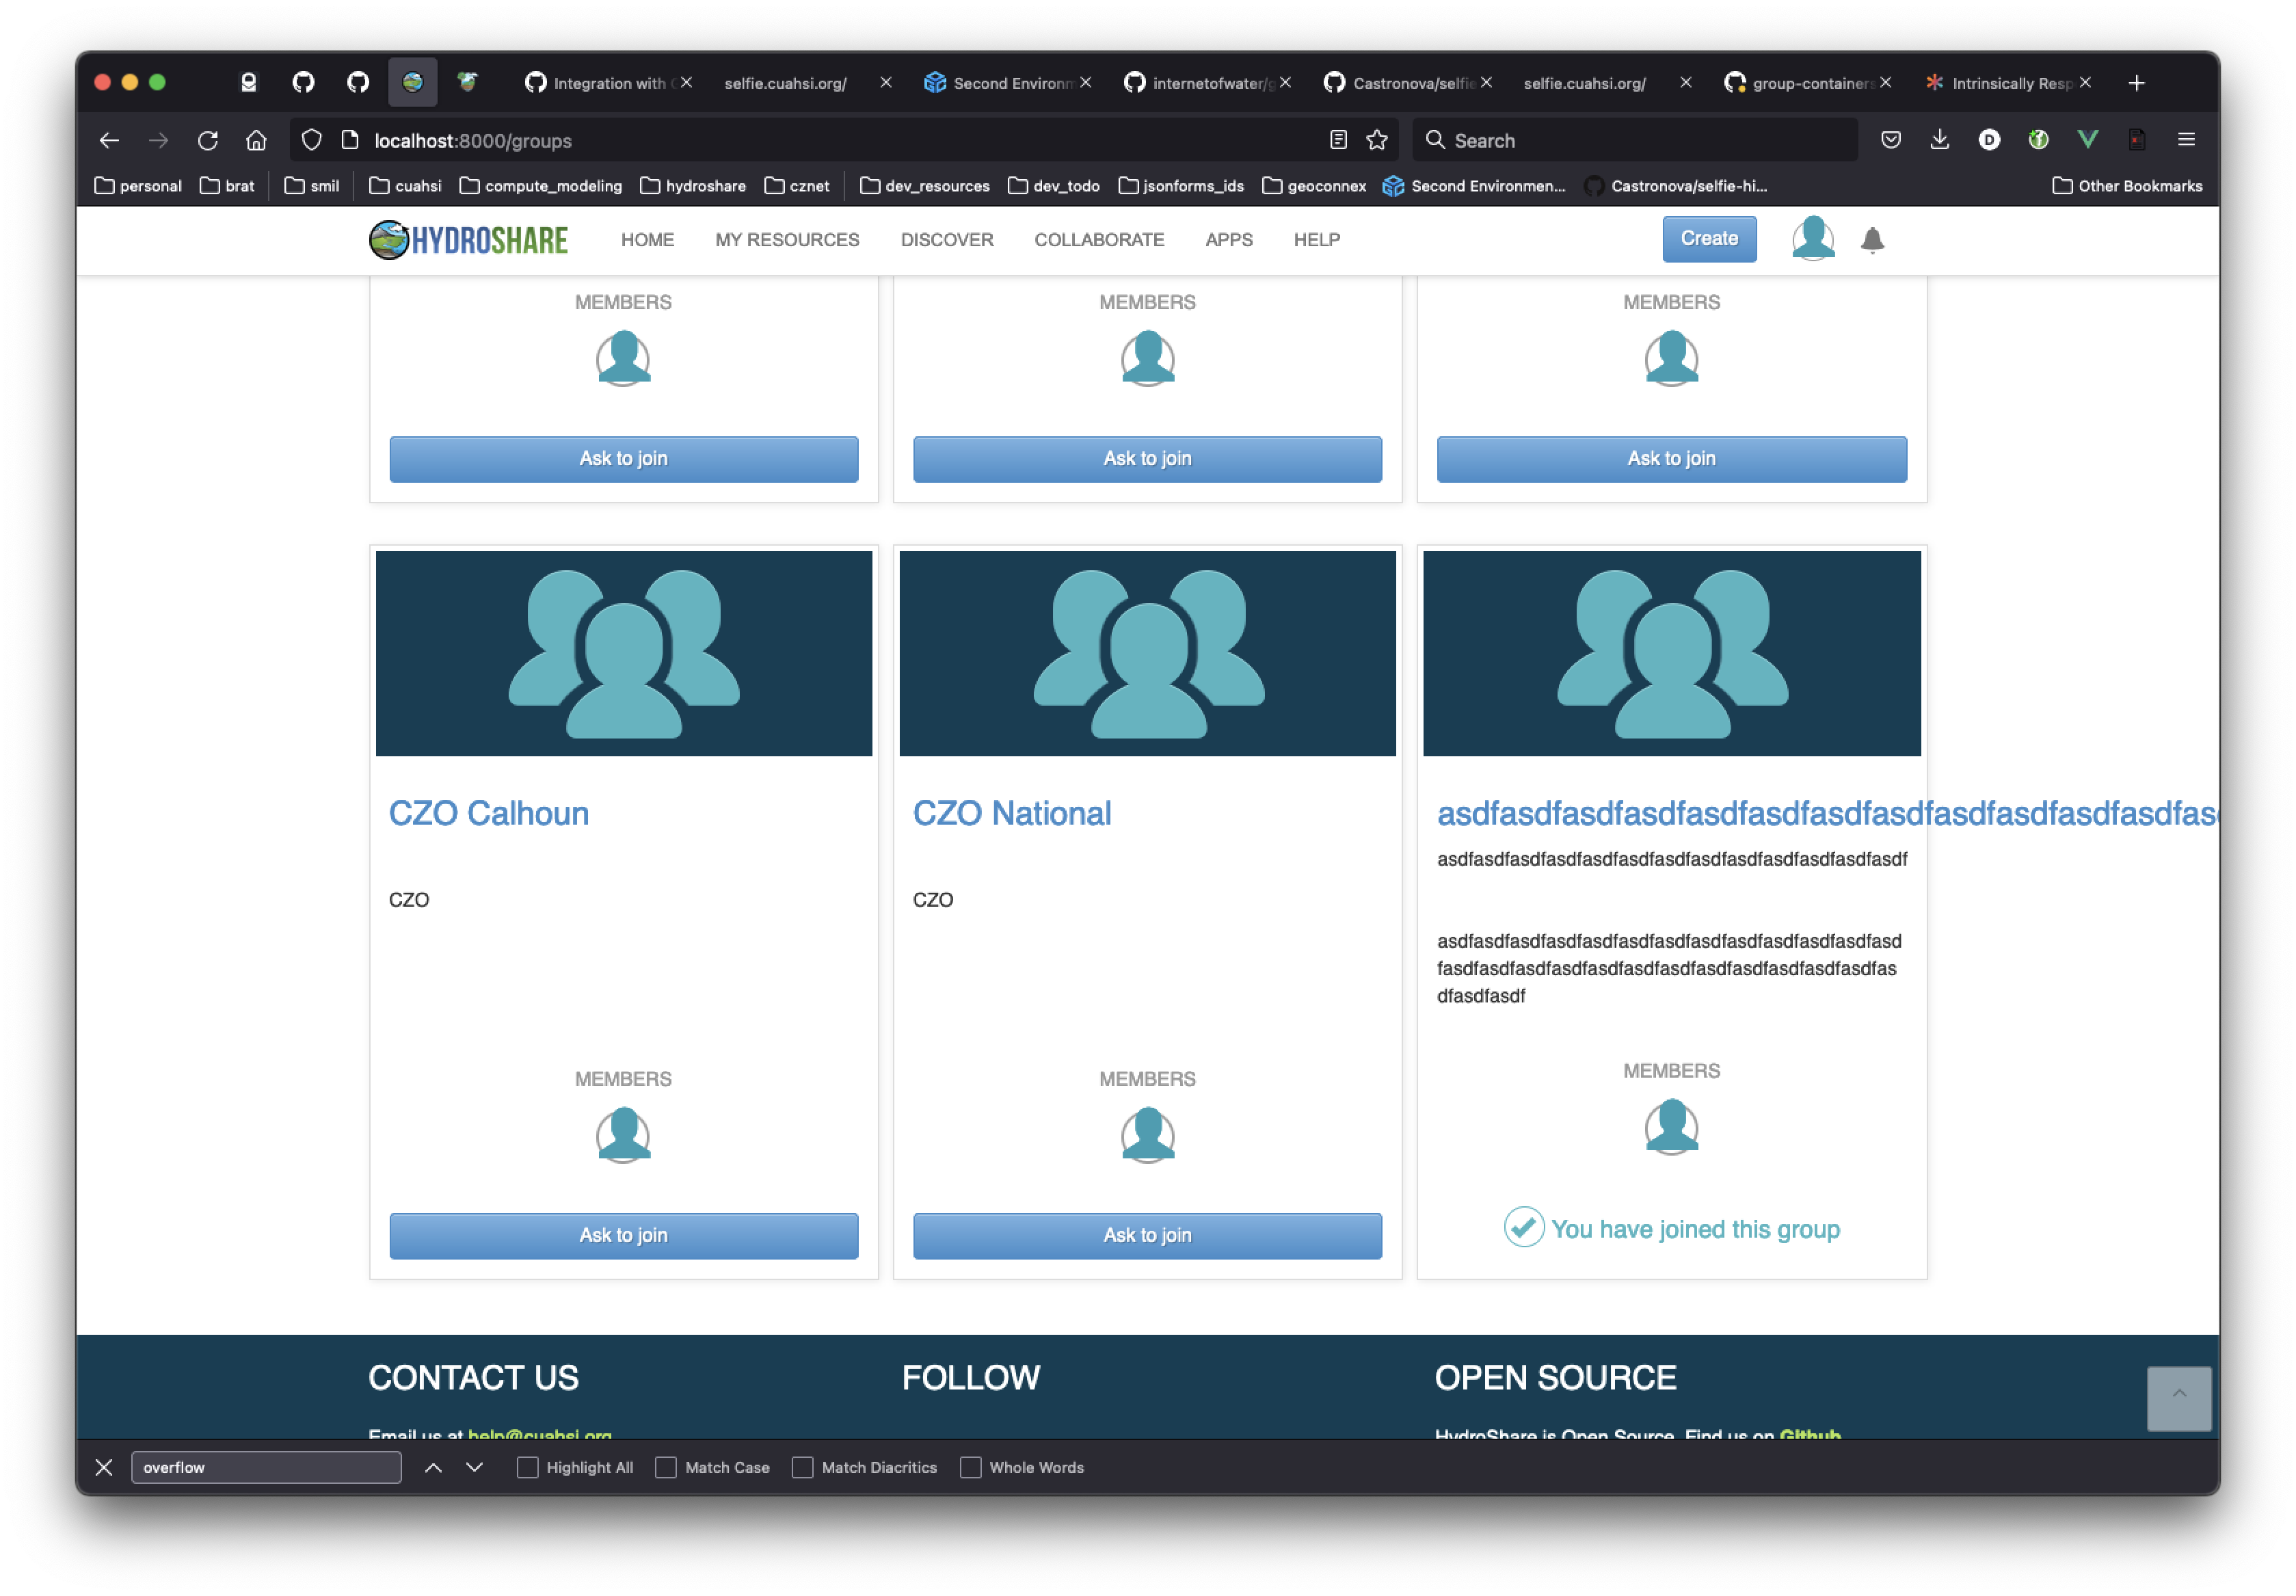This screenshot has height=1596, width=2296.
Task: Toggle Reader View in the address bar
Action: [1338, 140]
